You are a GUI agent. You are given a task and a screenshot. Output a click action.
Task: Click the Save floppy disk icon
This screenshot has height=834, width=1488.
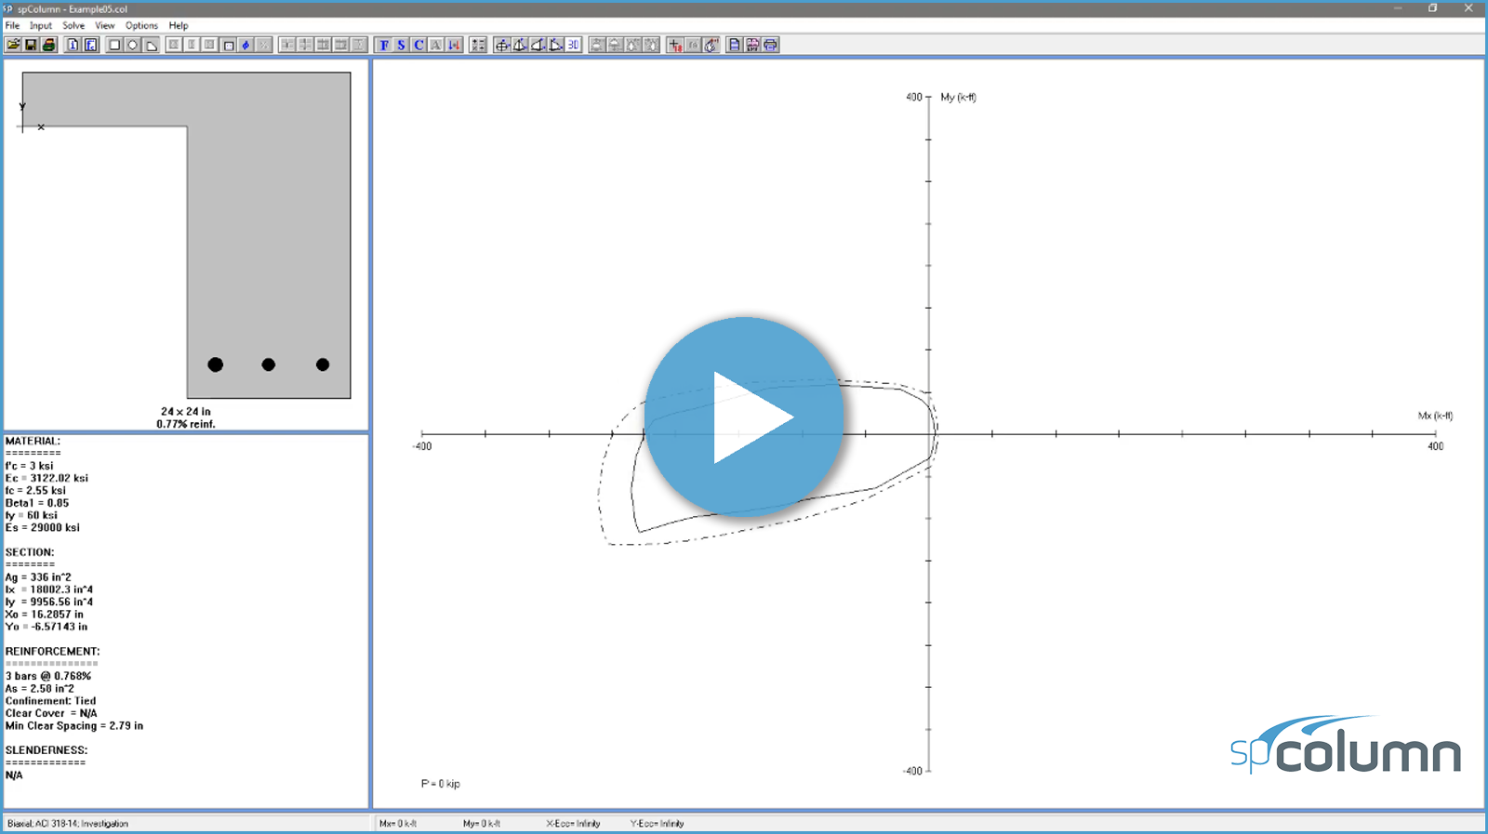[31, 45]
